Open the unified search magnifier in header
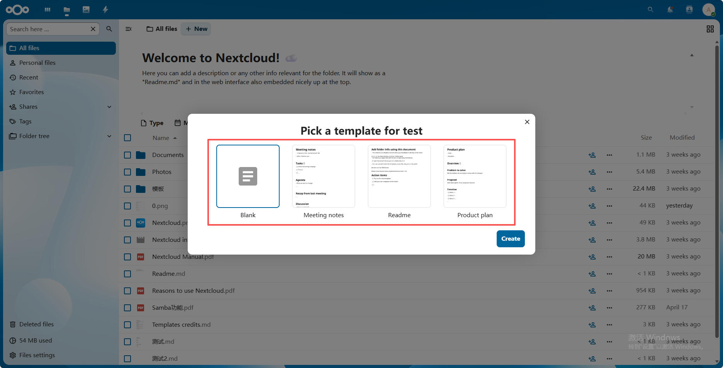Viewport: 723px width, 368px height. (651, 10)
